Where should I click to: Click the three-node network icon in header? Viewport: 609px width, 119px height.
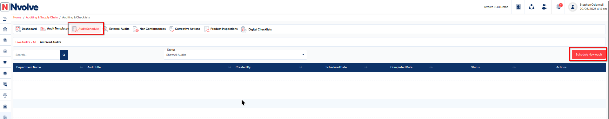click(531, 7)
